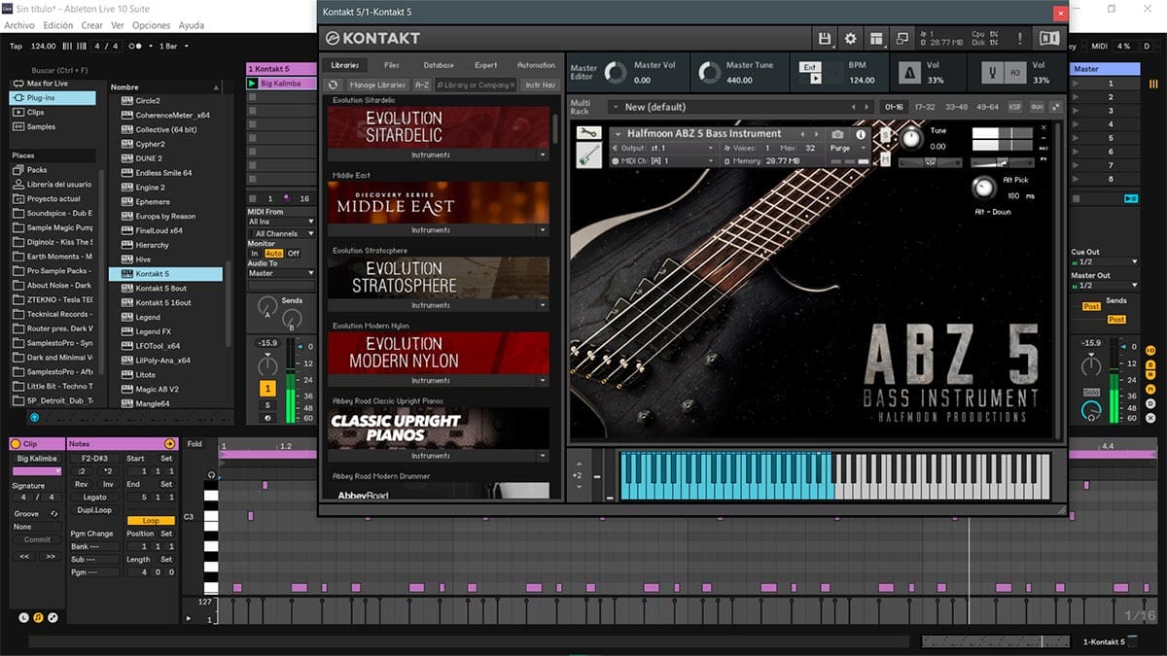
Task: Switch to the Kontakt Files tab
Action: [x=392, y=65]
